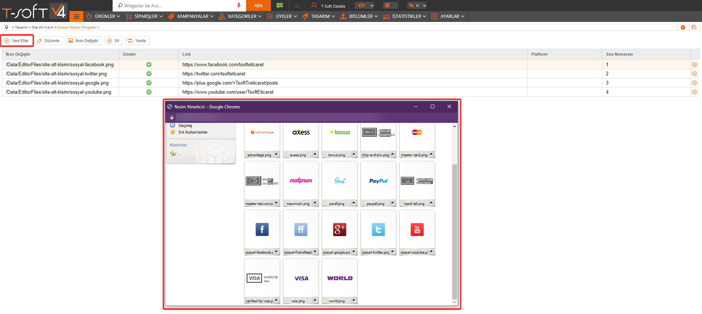The width and height of the screenshot is (702, 314).
Task: Click the warning triangle notification icon
Action: click(297, 5)
